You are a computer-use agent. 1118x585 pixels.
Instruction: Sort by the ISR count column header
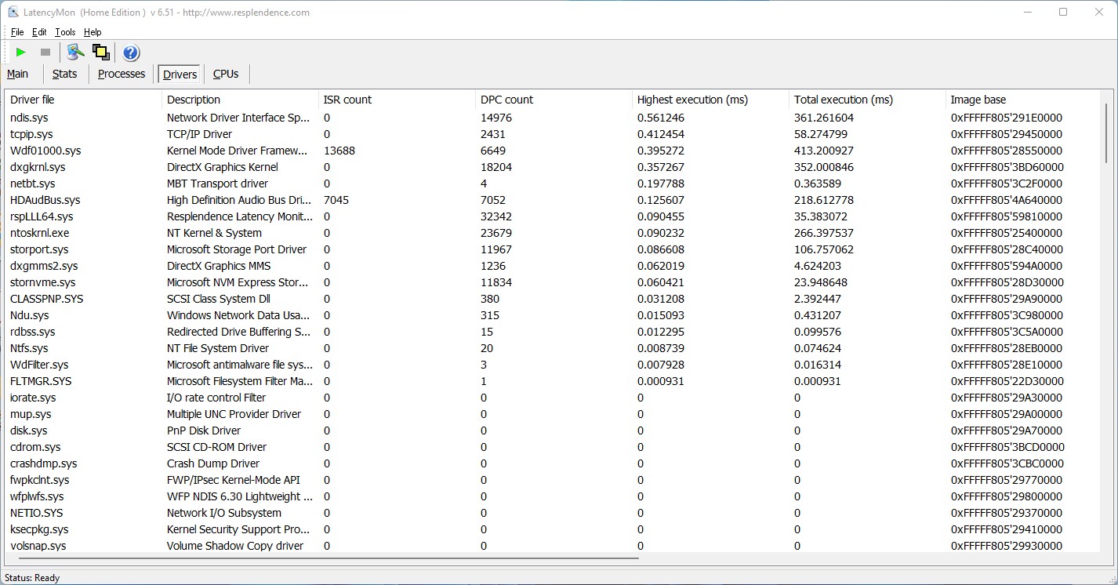(x=397, y=100)
